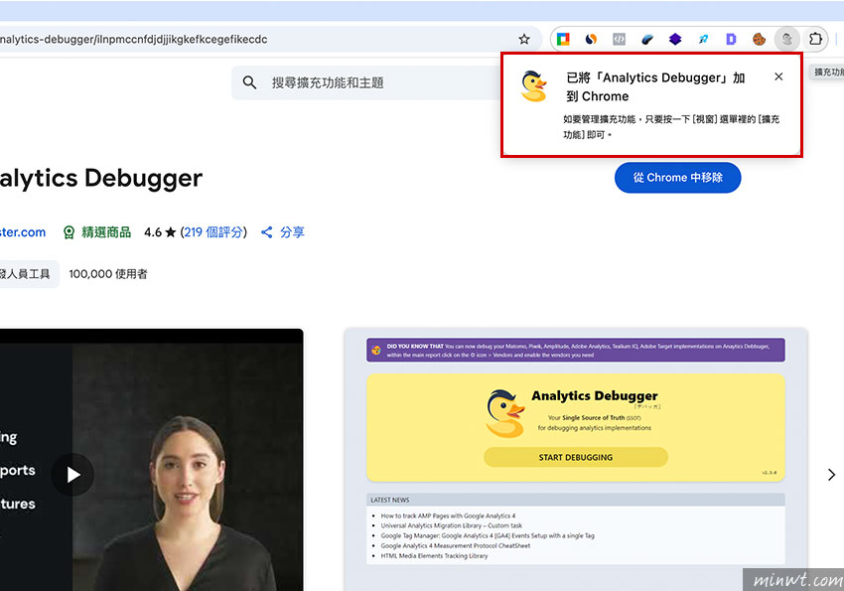Open the 219 個評分 ratings link
Image resolution: width=844 pixels, height=591 pixels.
click(215, 232)
